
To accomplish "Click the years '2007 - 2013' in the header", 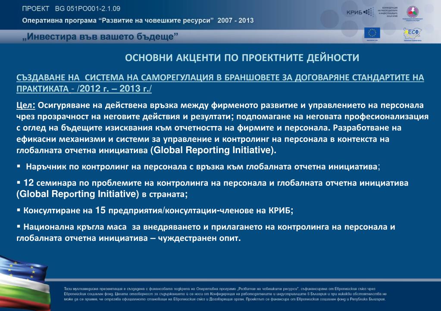I will coord(235,21).
